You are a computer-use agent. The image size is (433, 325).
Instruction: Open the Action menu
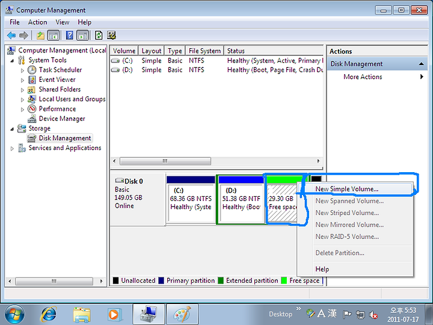(37, 22)
